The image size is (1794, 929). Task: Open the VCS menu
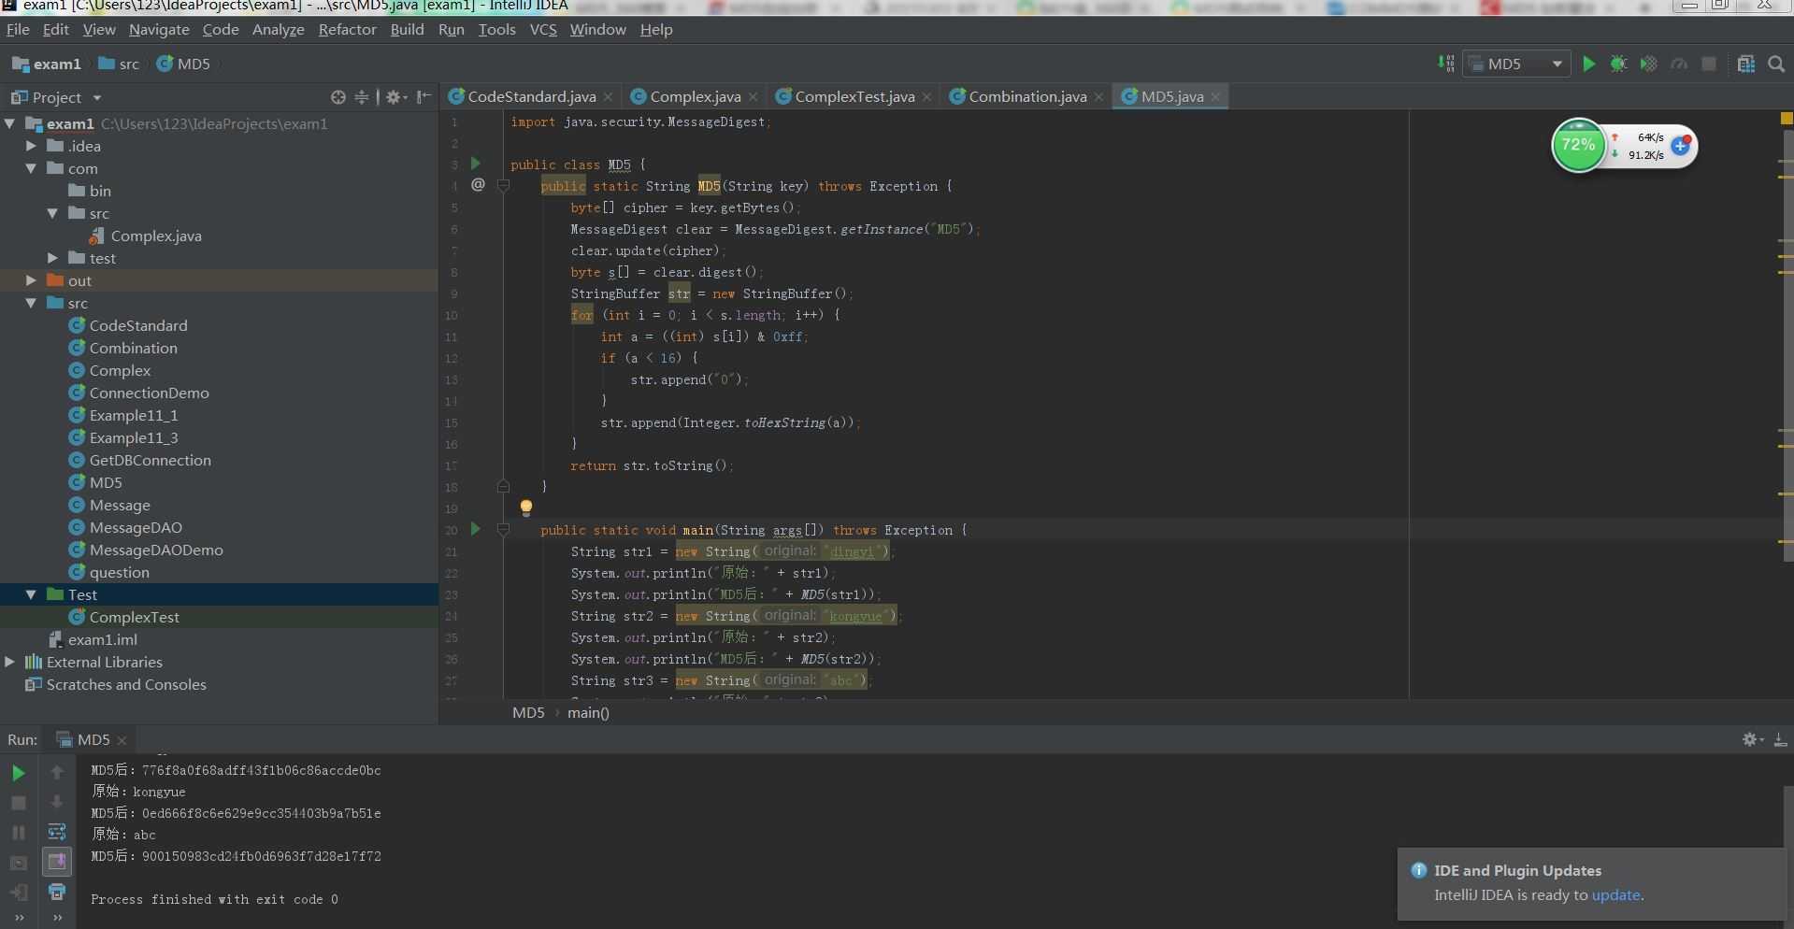coord(542,29)
